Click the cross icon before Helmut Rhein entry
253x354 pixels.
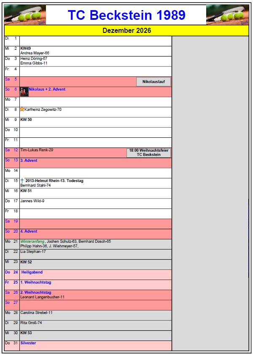[x=22, y=181]
